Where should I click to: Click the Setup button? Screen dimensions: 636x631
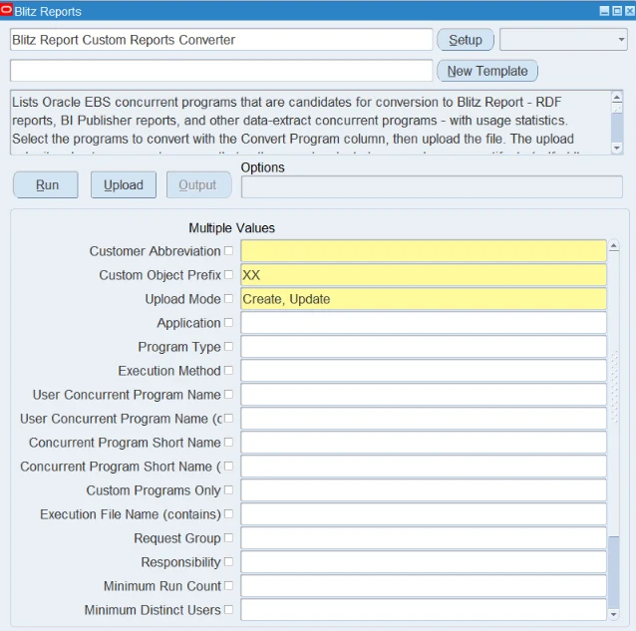[x=466, y=40]
